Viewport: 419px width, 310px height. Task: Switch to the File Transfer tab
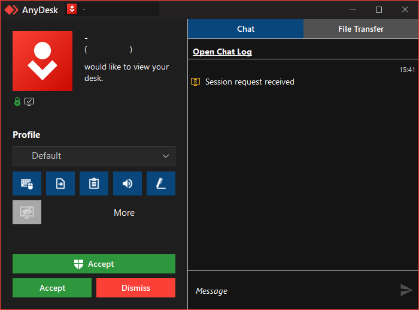(361, 29)
